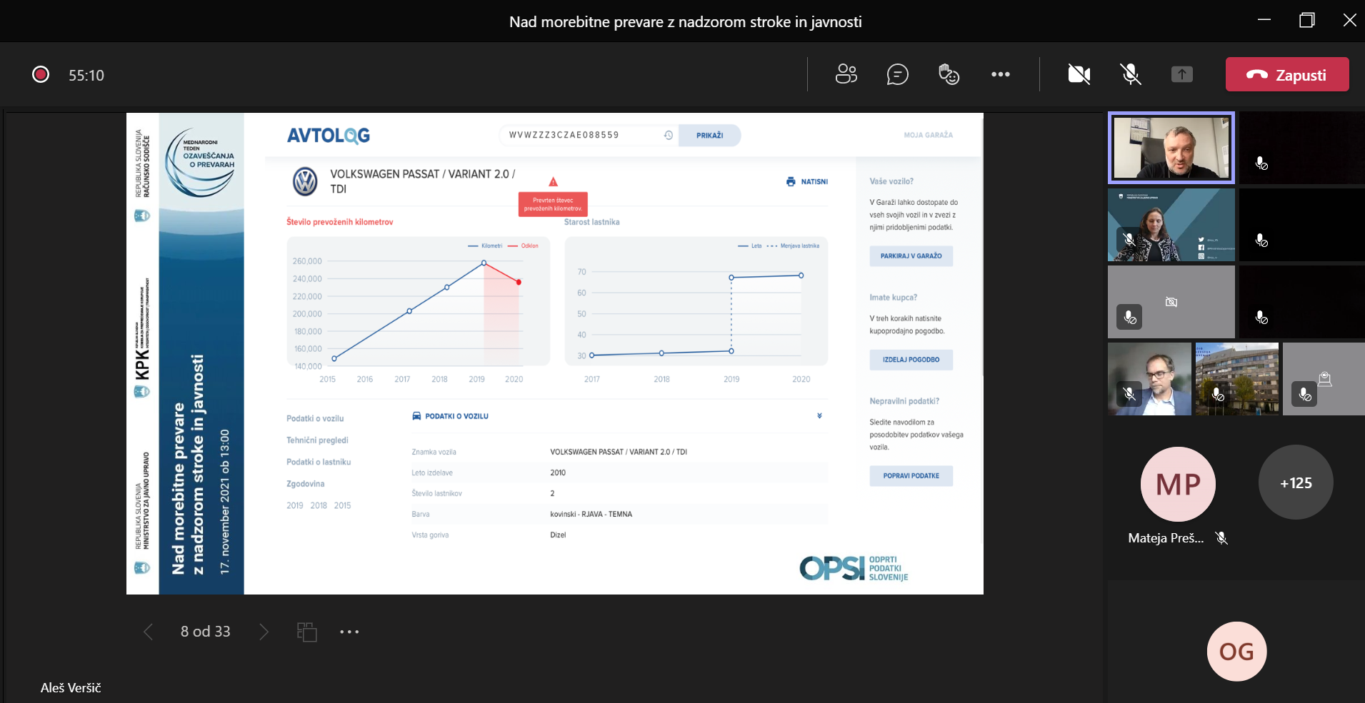
Task: Click red 2020 odometer data point
Action: pyautogui.click(x=519, y=283)
